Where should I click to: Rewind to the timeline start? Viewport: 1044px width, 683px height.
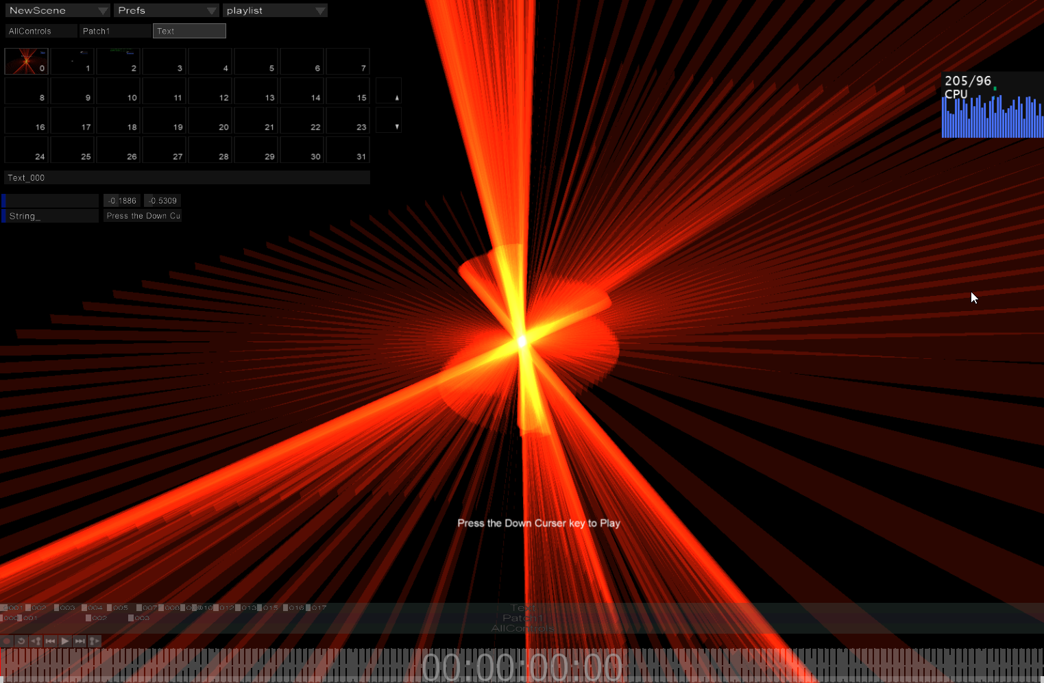[50, 641]
